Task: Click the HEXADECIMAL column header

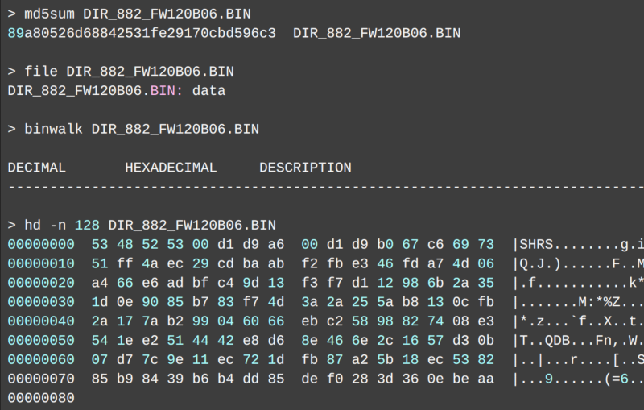Action: click(x=171, y=168)
